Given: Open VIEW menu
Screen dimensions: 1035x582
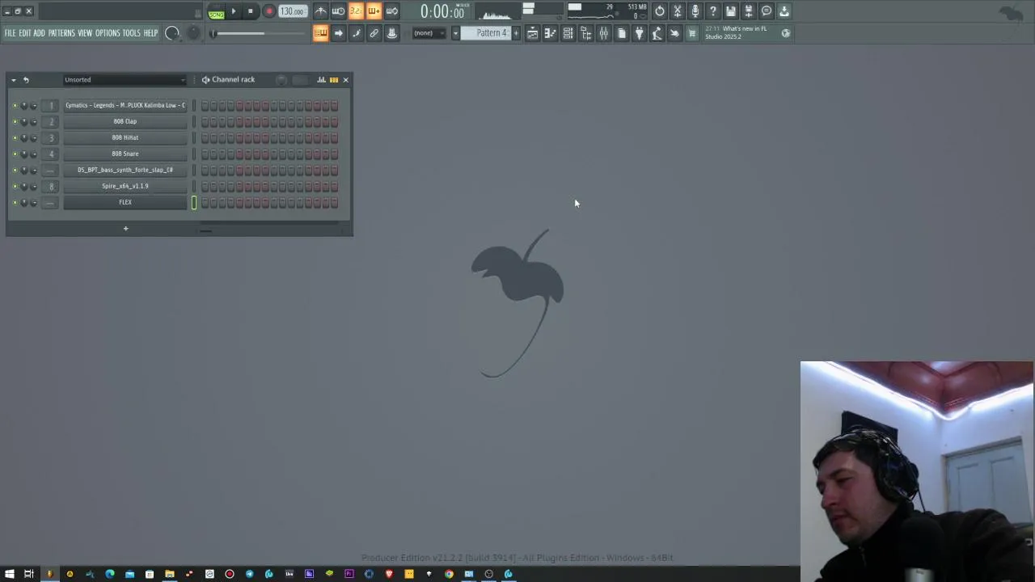Looking at the screenshot, I should [x=85, y=33].
